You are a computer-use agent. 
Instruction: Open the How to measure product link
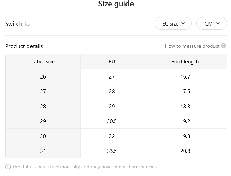pyautogui.click(x=192, y=46)
